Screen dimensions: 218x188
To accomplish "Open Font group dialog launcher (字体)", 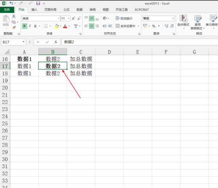I will [x=80, y=34].
